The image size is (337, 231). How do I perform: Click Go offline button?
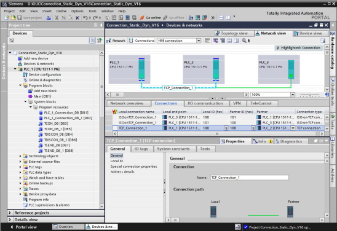(x=173, y=18)
